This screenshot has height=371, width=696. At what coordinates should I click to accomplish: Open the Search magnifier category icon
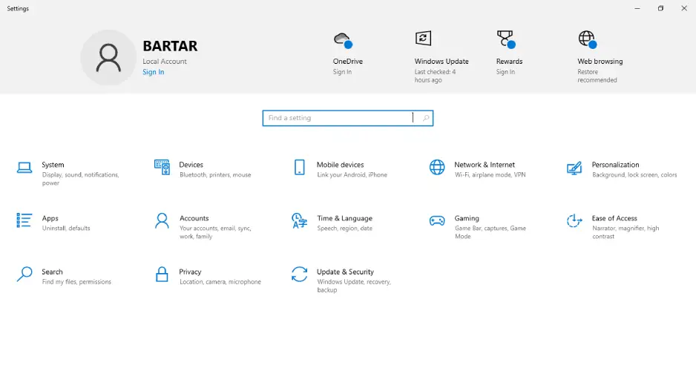[x=24, y=275]
